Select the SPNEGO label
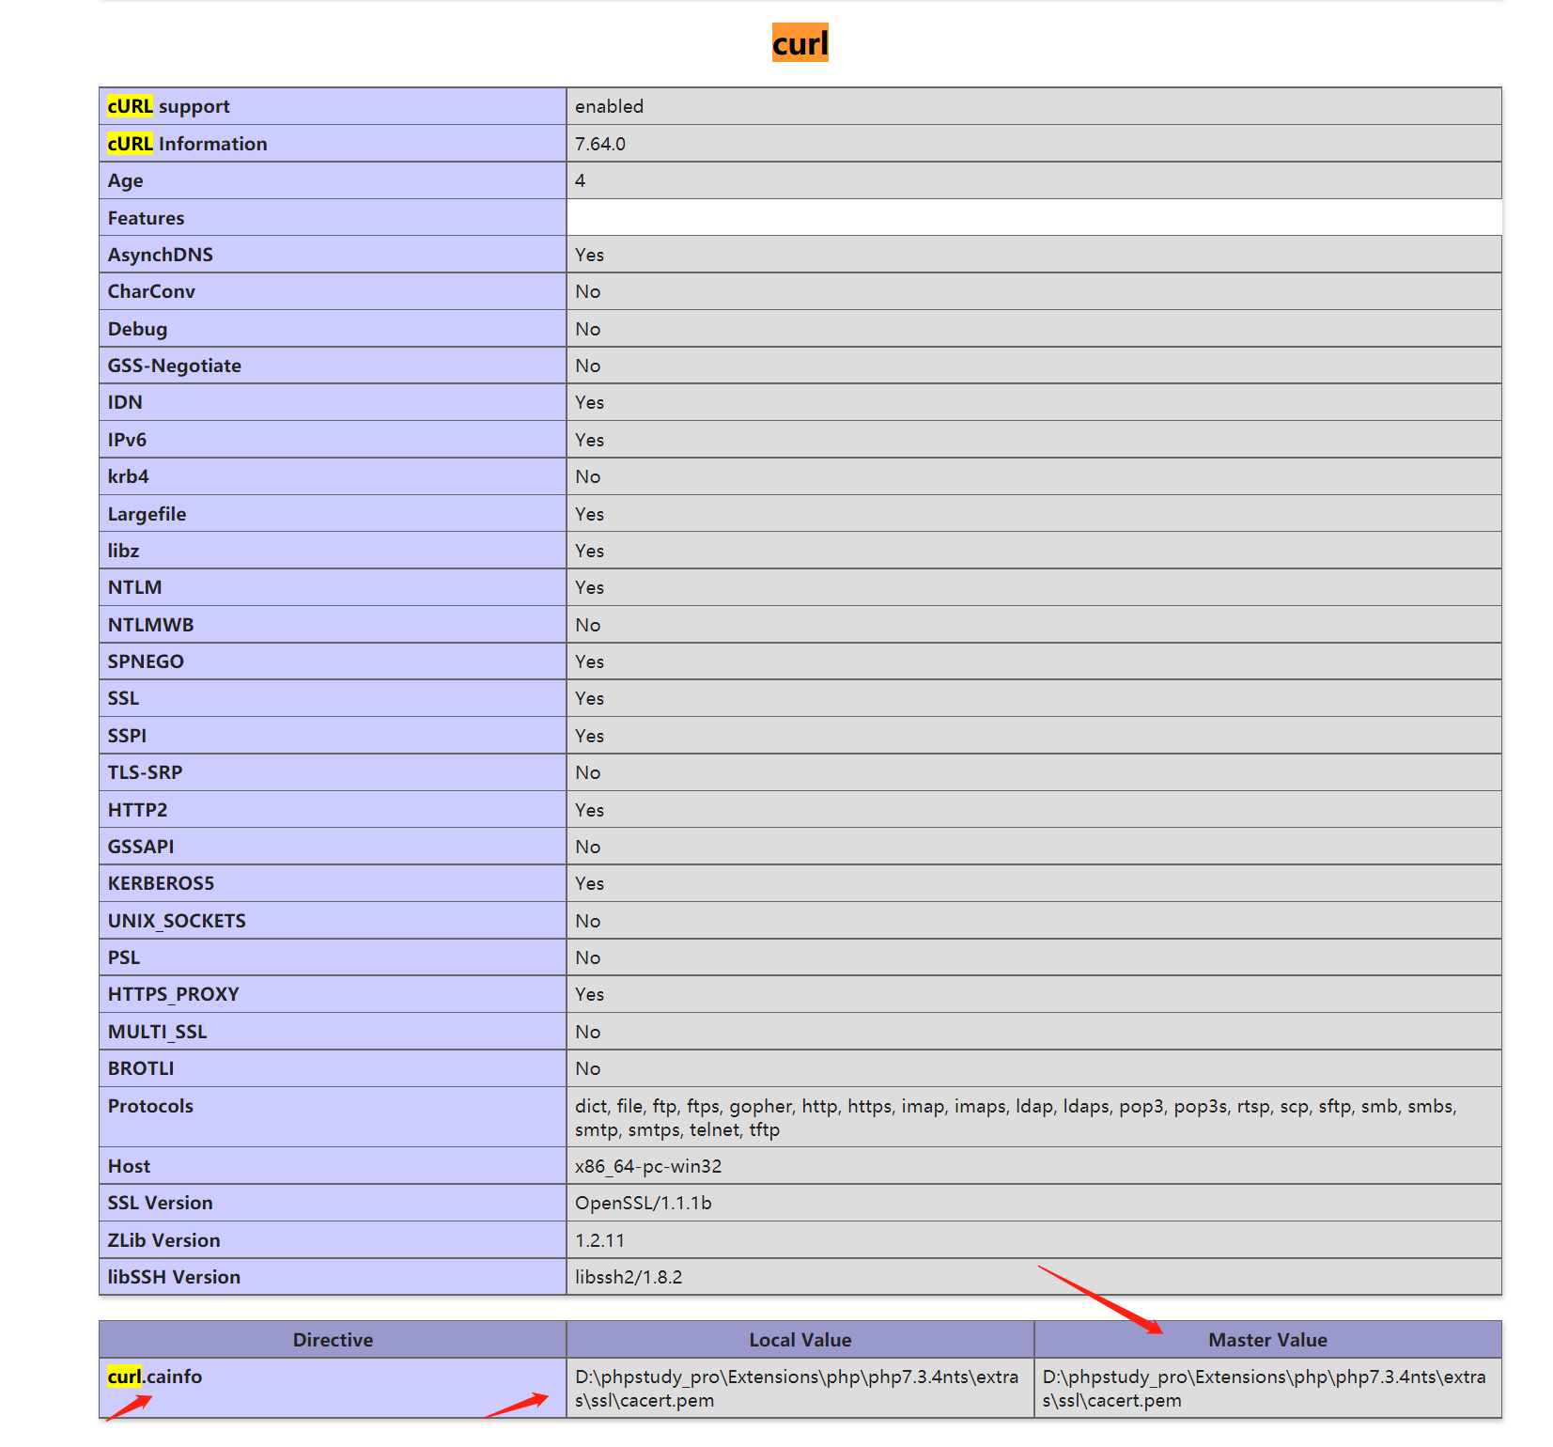Screen dimensions: 1553x1447 pyautogui.click(x=146, y=661)
